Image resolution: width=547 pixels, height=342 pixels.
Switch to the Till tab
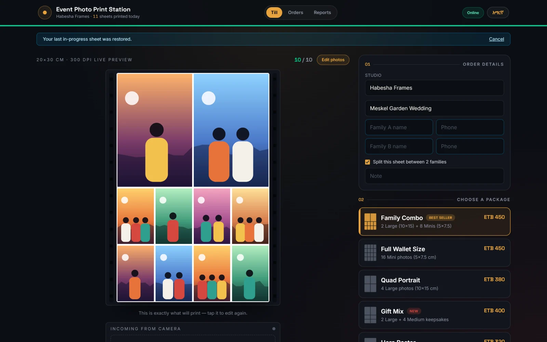point(274,13)
